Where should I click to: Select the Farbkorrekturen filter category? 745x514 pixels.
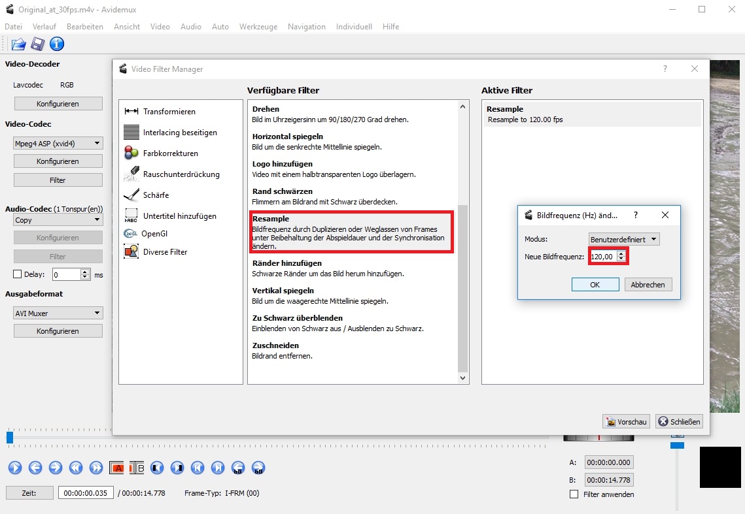point(170,153)
